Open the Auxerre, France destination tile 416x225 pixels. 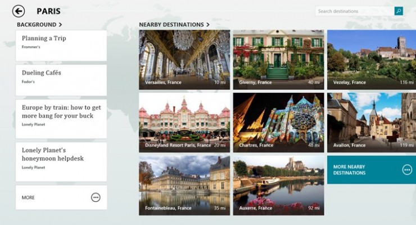[x=278, y=186]
